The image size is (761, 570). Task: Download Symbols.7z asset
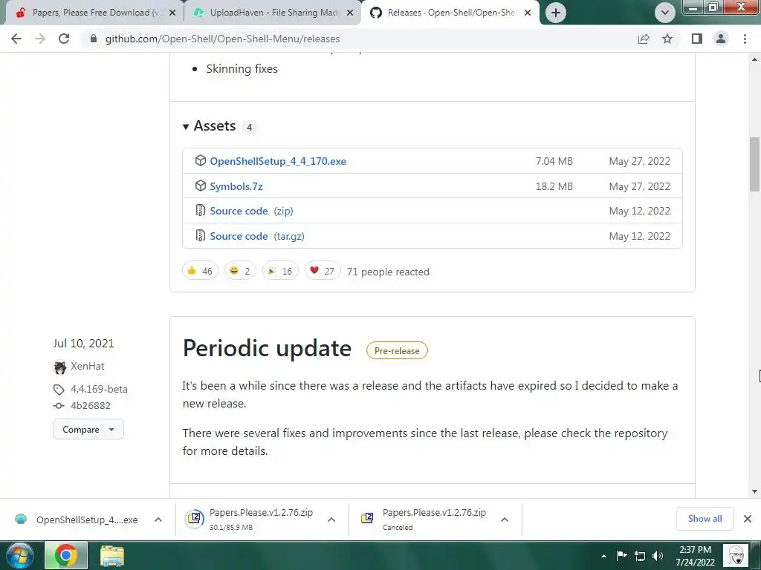coord(236,186)
